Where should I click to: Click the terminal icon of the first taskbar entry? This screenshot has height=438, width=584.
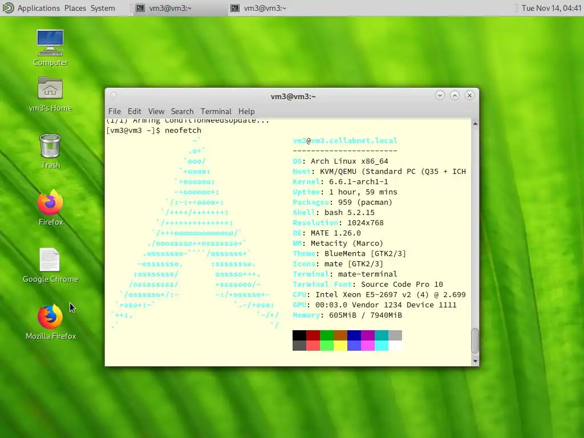coord(140,8)
